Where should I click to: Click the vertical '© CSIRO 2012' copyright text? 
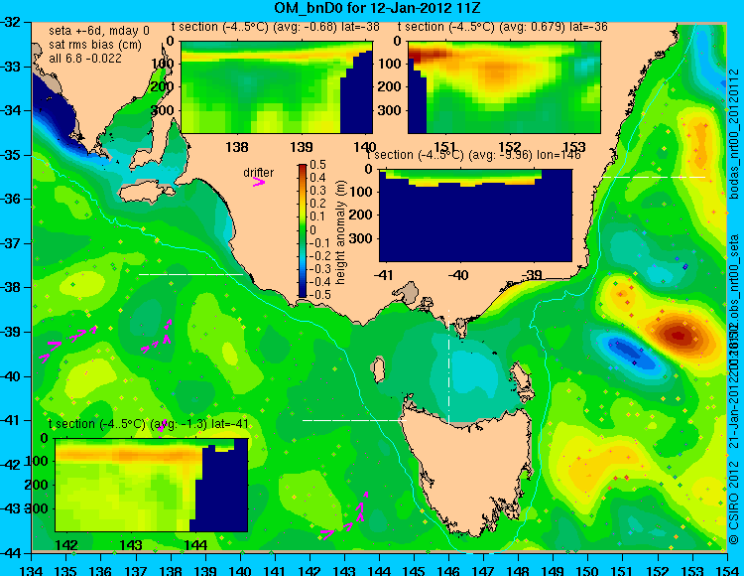pyautogui.click(x=734, y=502)
